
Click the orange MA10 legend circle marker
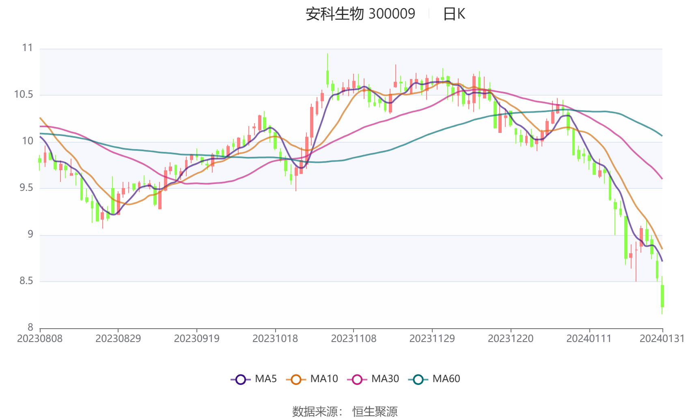click(x=296, y=379)
